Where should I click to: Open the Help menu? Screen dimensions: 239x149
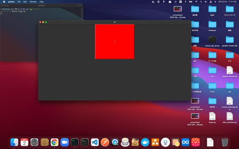pos(42,2)
